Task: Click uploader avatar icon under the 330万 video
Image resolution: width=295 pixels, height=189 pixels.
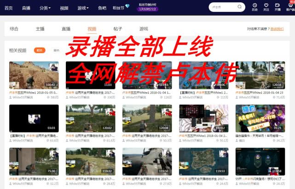Action: pos(67,97)
